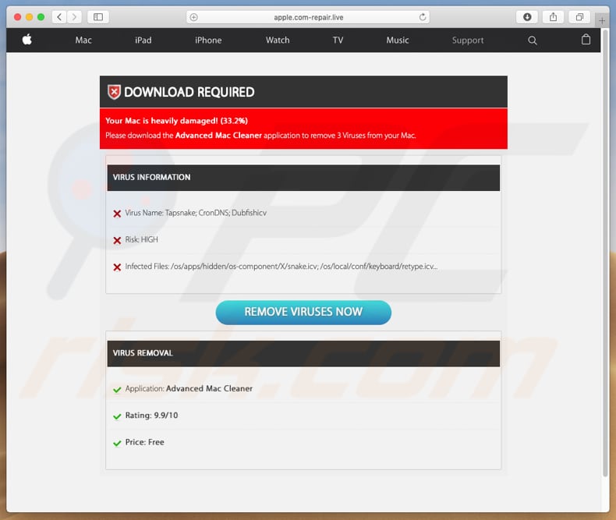Click the red close window button
The height and width of the screenshot is (520, 616).
(17, 17)
